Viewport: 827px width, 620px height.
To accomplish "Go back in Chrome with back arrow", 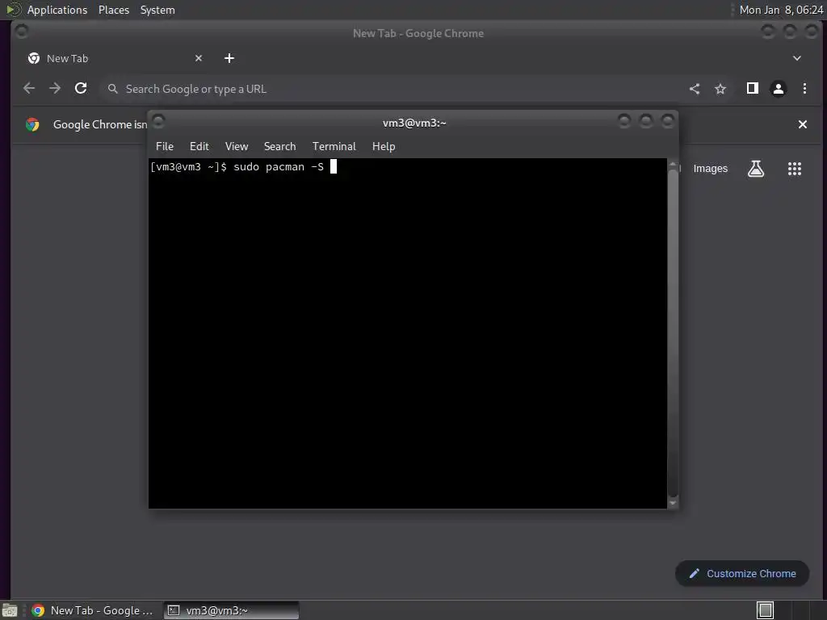I will (x=29, y=89).
